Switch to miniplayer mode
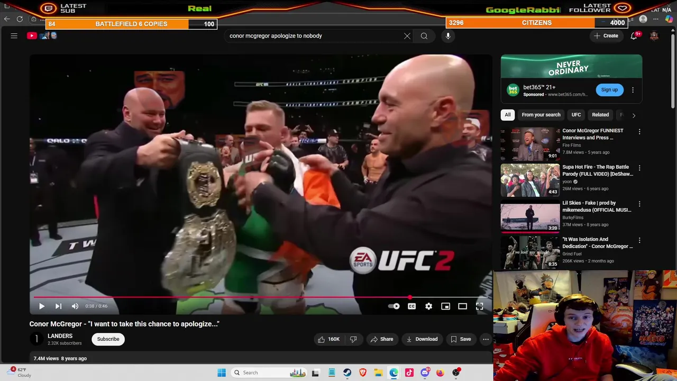This screenshot has height=381, width=677. click(445, 306)
